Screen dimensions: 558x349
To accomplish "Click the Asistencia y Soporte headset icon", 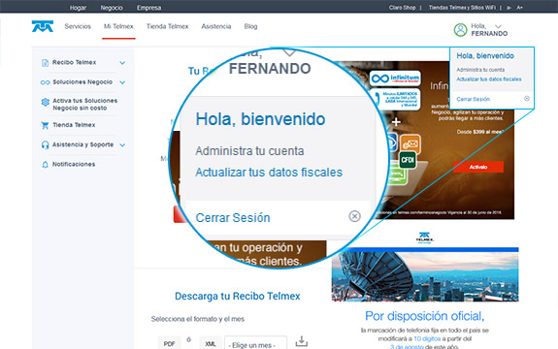I will pos(46,145).
